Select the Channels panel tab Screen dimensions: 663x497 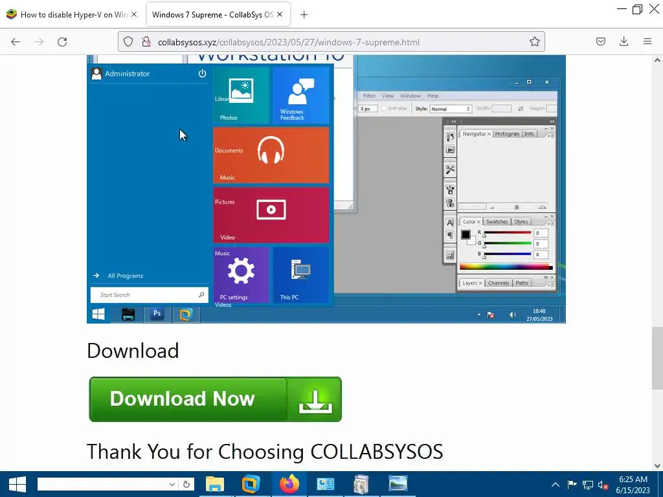tap(499, 283)
